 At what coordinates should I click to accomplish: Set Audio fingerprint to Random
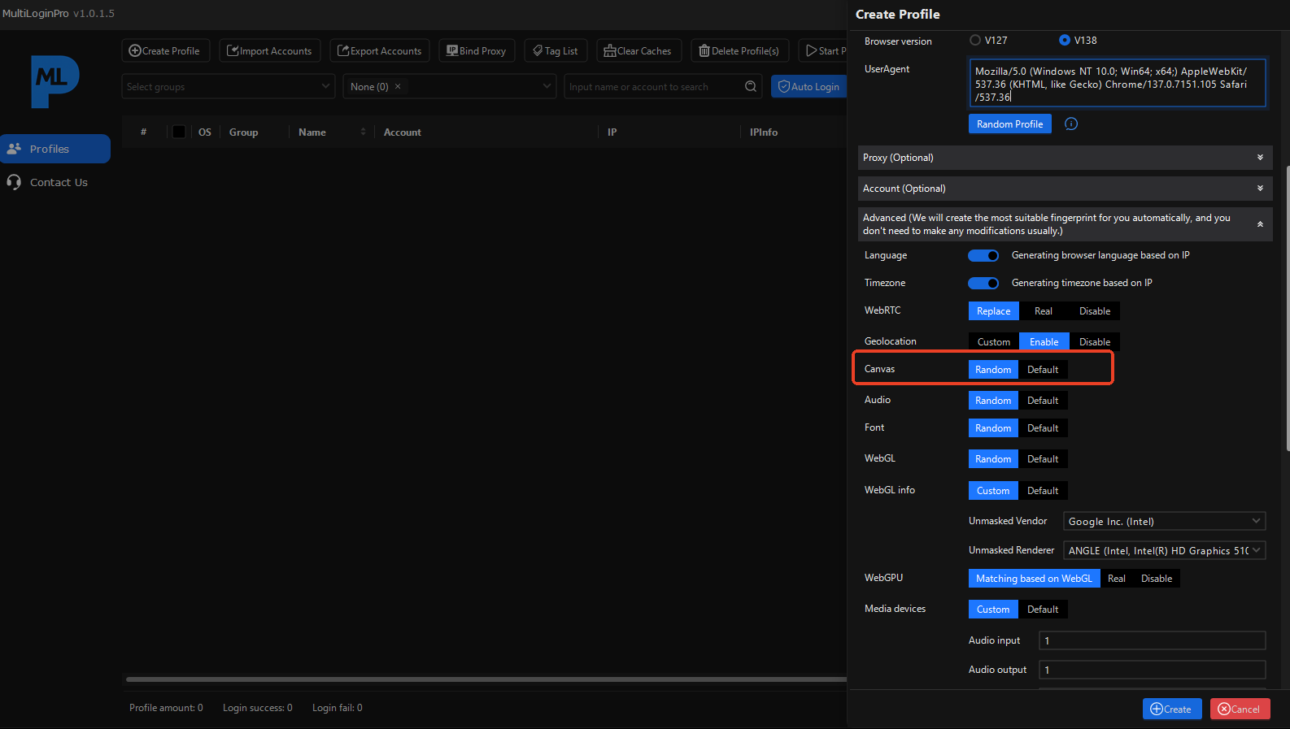pos(993,400)
